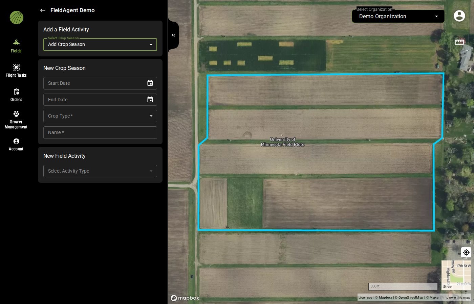Click the crop season Name field
Image resolution: width=474 pixels, height=304 pixels.
tap(100, 132)
